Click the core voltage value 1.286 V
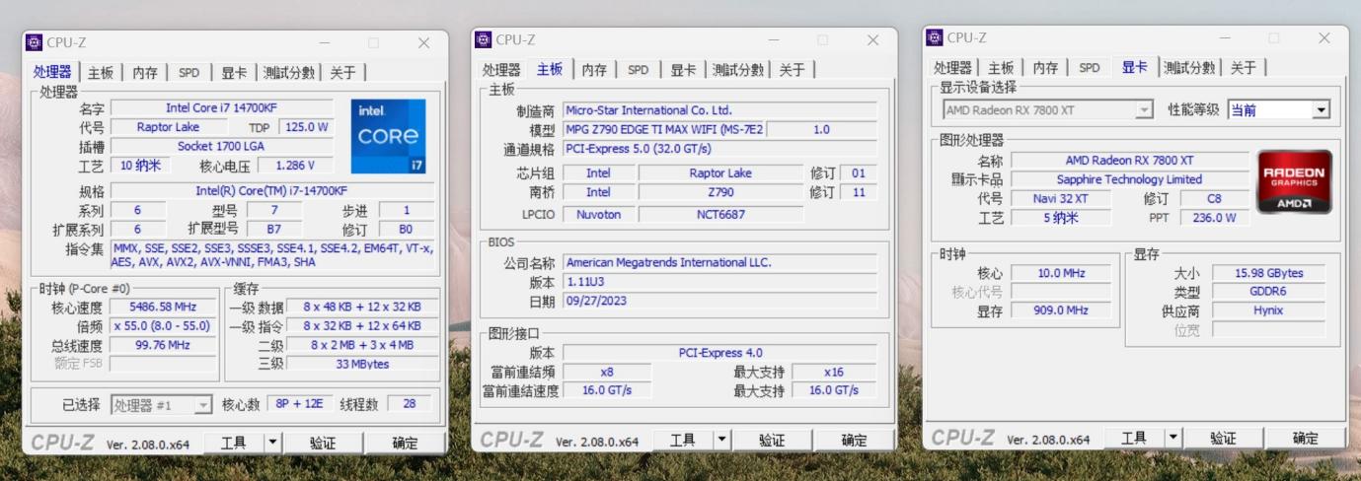The height and width of the screenshot is (481, 1361). (295, 166)
